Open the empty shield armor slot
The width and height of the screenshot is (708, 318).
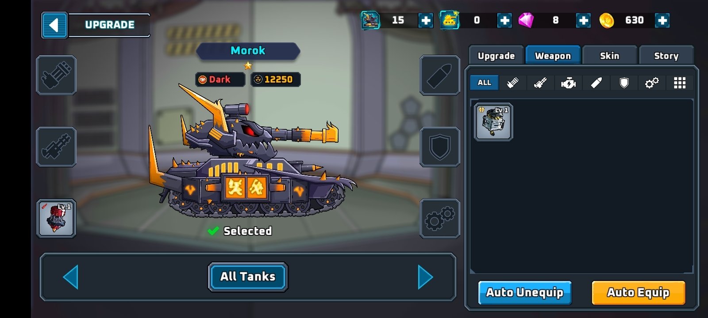click(x=440, y=147)
